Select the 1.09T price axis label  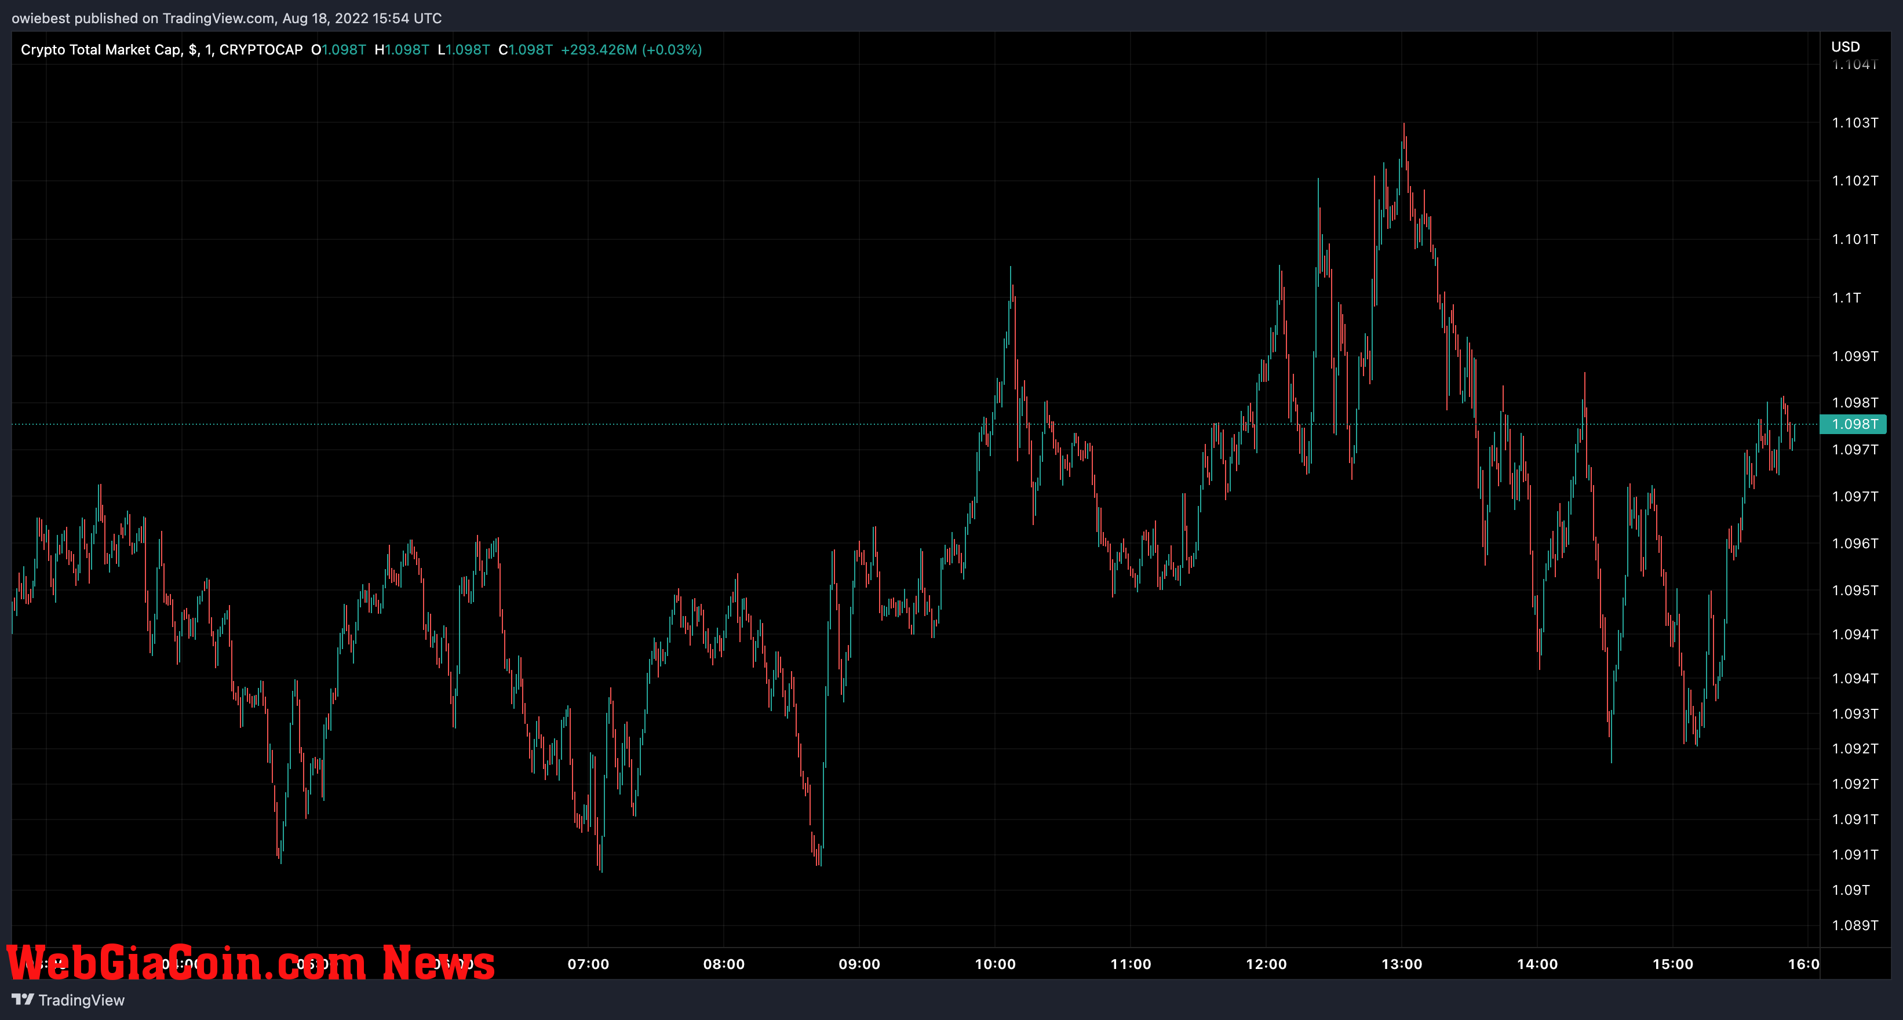(1850, 890)
